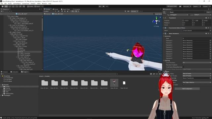The height and width of the screenshot is (119, 212).
Task: Toggle Auto Save checkbox in Scene view
Action: (154, 14)
